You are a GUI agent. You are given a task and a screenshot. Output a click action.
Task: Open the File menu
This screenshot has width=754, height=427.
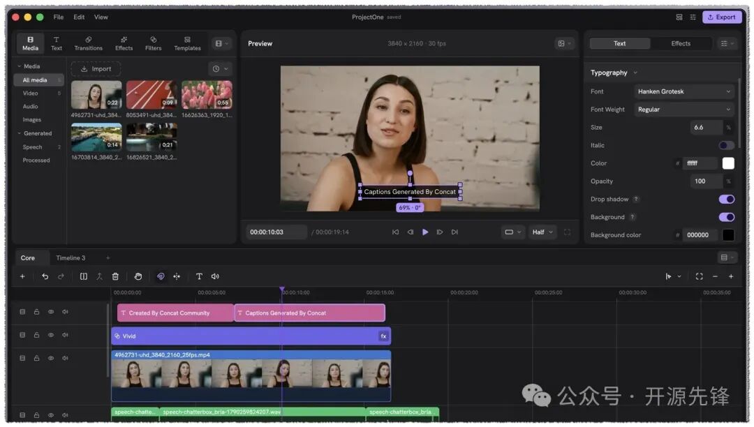[x=58, y=17]
